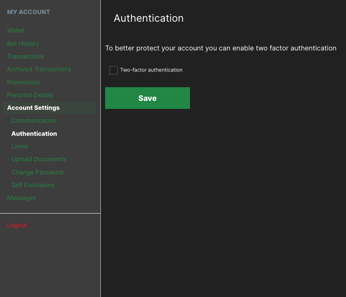Collapse the Account Settings section
The height and width of the screenshot is (297, 346).
click(33, 108)
